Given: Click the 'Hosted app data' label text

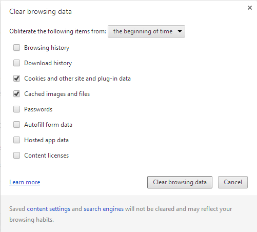Looking at the screenshot, I should (x=46, y=140).
